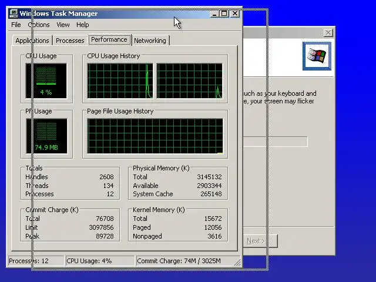This screenshot has width=376, height=282.
Task: Click the Commit Charge Peak value 89728
Action: [105, 236]
